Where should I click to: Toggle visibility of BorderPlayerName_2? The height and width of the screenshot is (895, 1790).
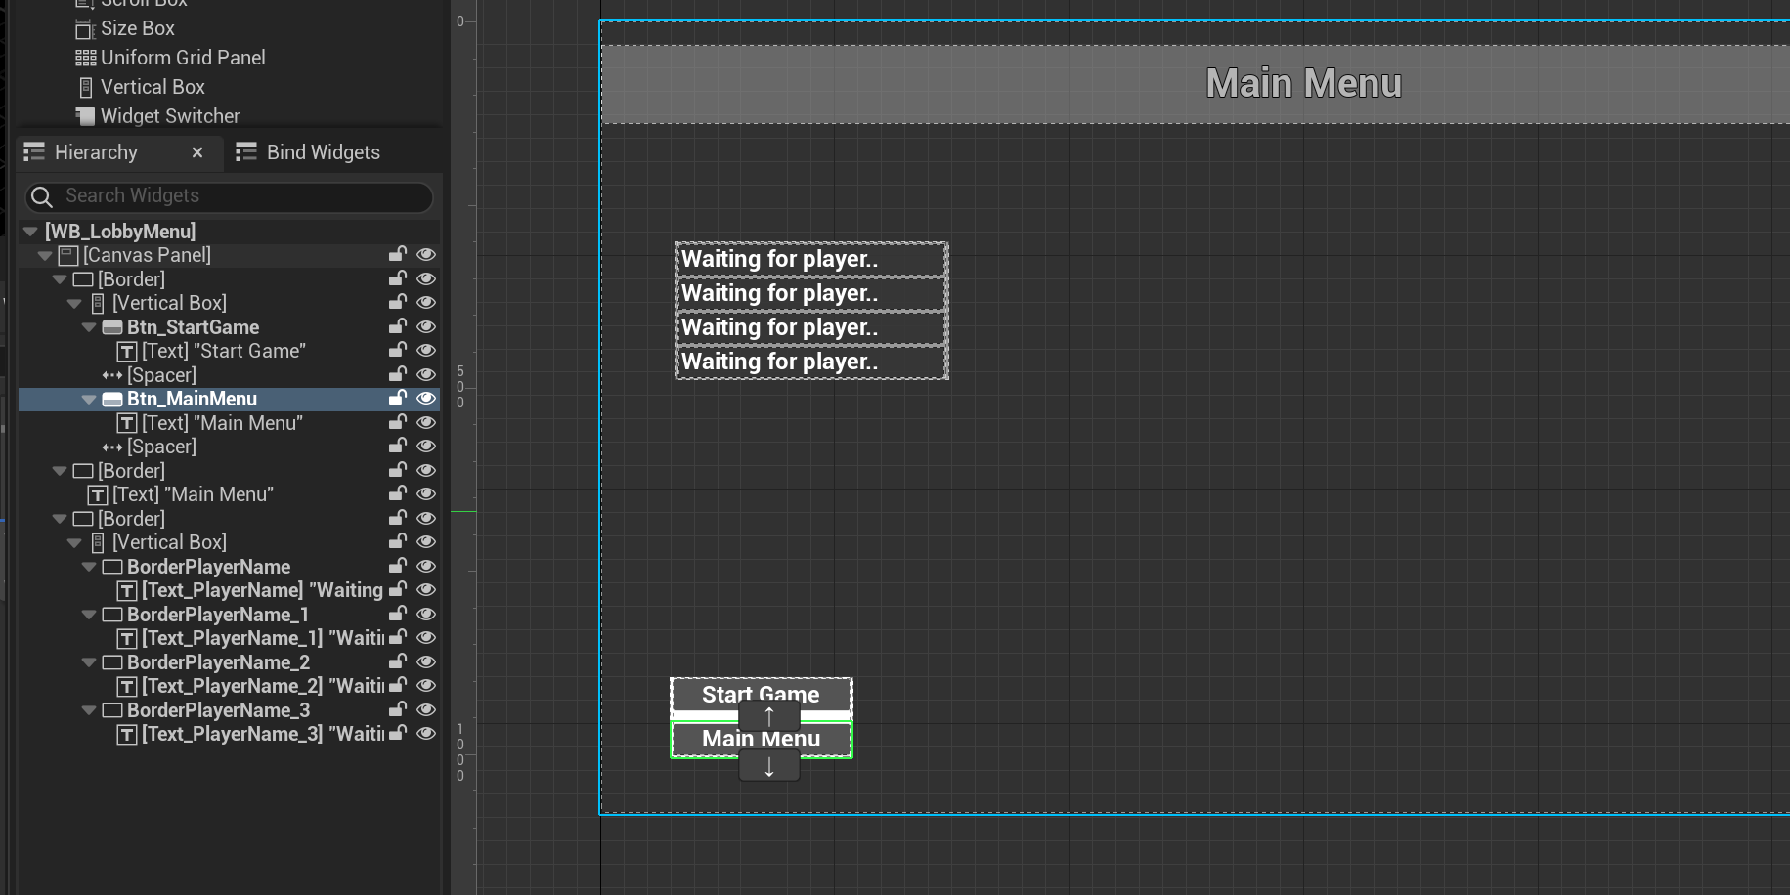point(426,662)
